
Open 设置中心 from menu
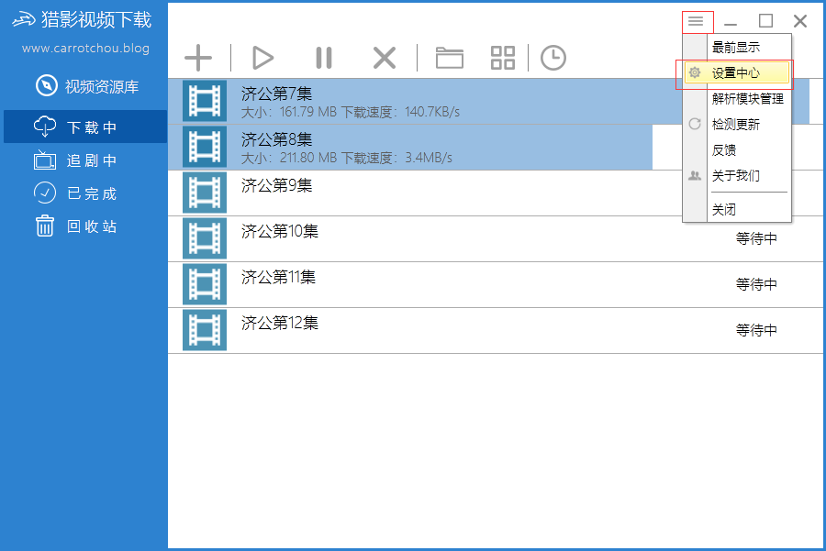737,72
